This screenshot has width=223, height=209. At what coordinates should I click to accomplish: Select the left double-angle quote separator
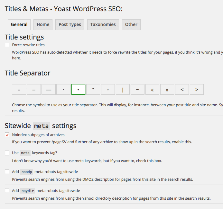(x=152, y=89)
